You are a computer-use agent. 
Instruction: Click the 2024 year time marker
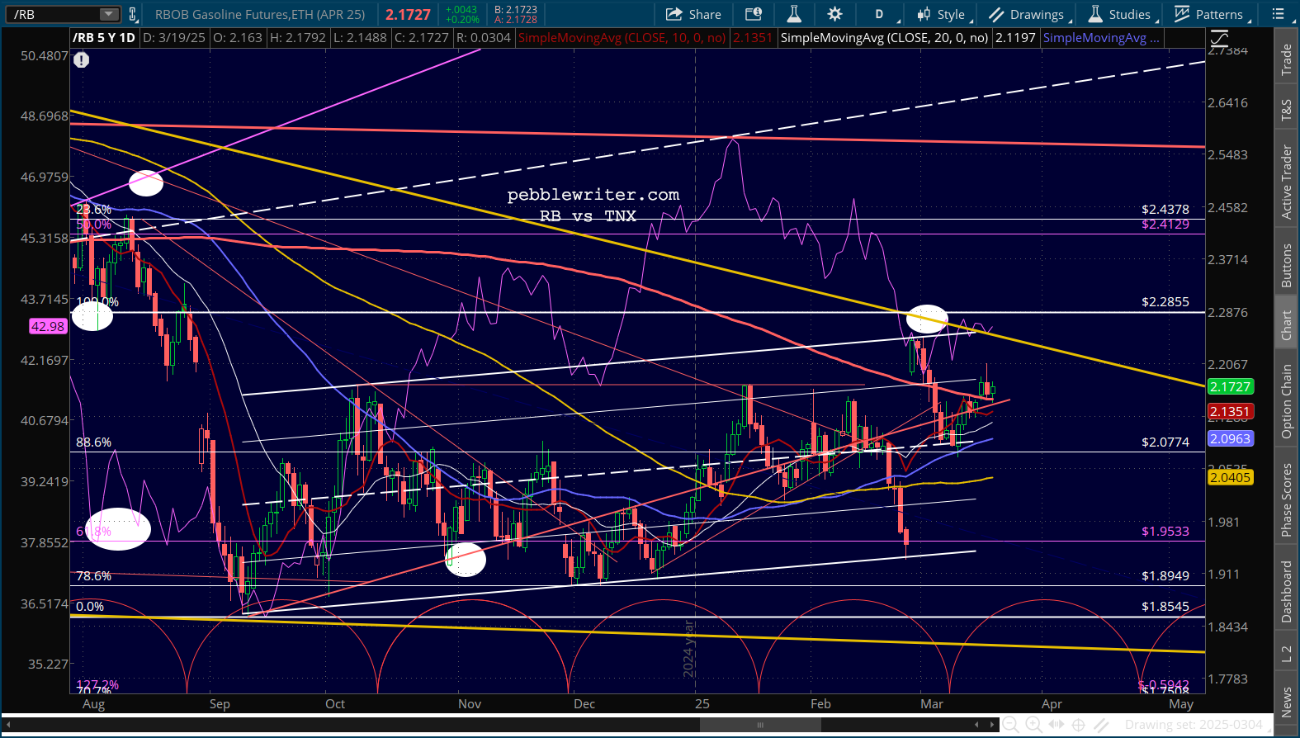(688, 650)
